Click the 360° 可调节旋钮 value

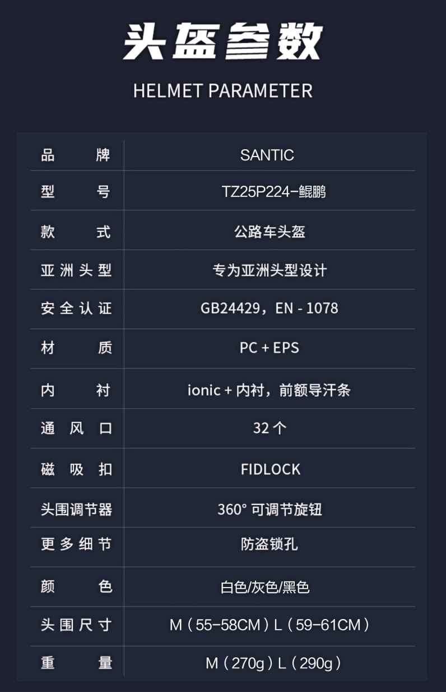click(x=270, y=510)
